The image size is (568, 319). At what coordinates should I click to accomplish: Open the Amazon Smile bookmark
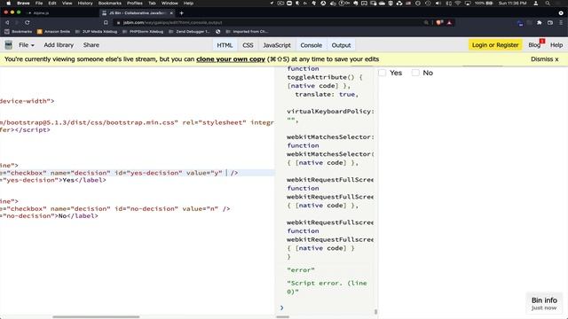click(x=53, y=32)
